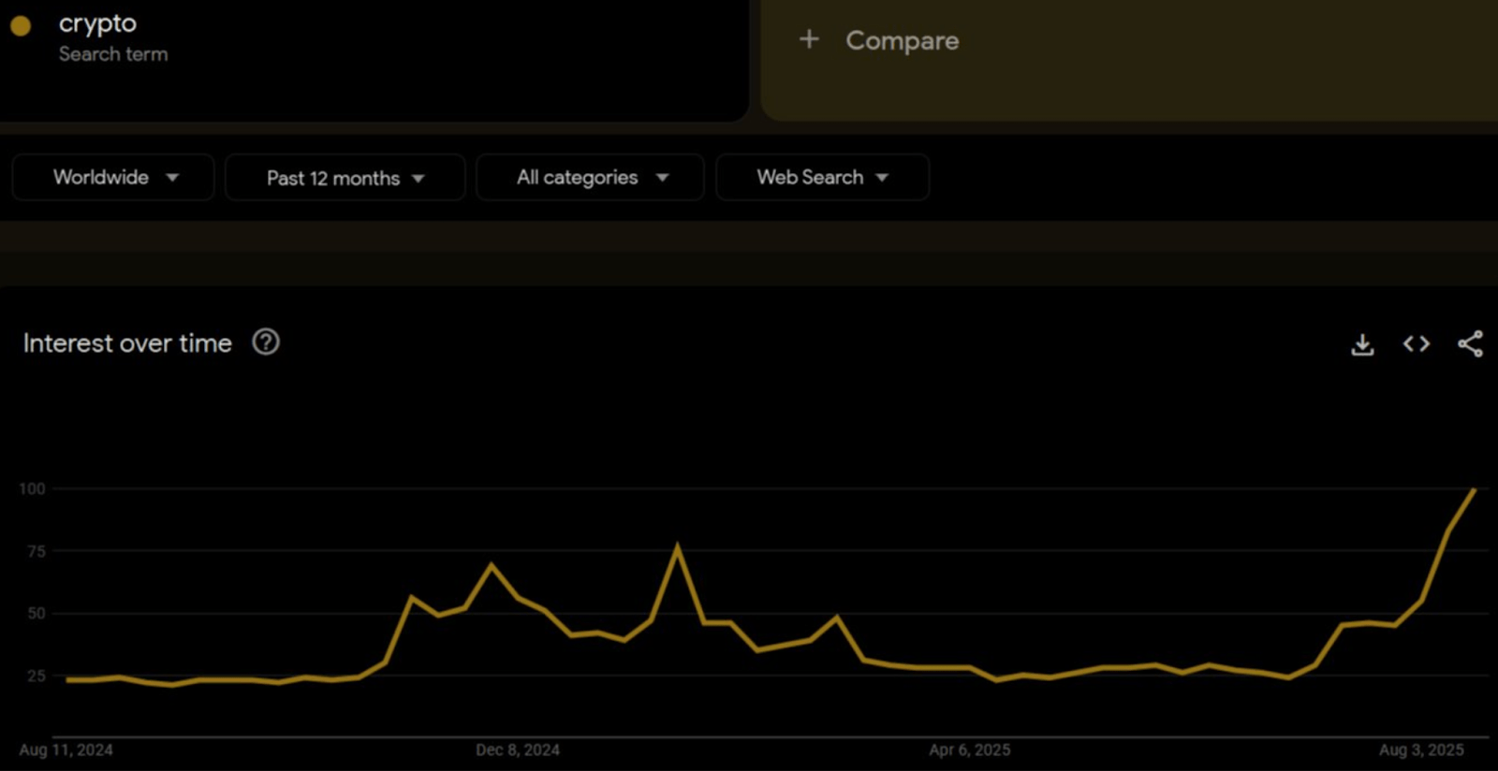Open the help icon beside Interest over time
Viewport: 1498px width, 771px height.
[266, 342]
